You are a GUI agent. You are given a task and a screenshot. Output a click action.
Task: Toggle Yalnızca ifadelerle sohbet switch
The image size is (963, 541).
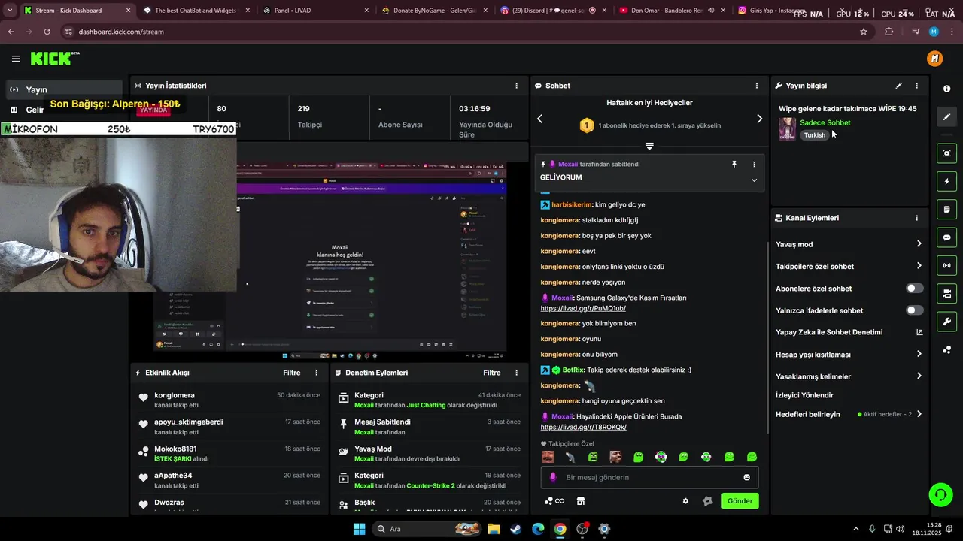pos(914,310)
